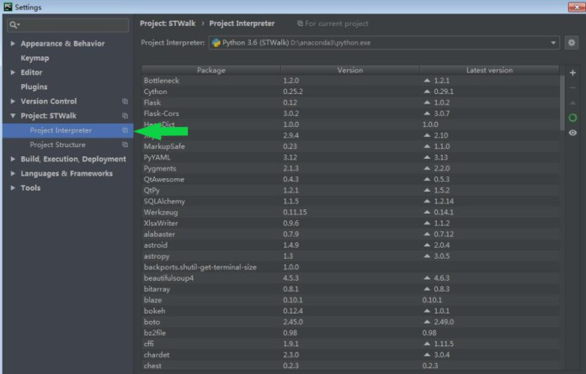Click copy icon beside Project: STWalk
The width and height of the screenshot is (586, 374).
pyautogui.click(x=125, y=116)
